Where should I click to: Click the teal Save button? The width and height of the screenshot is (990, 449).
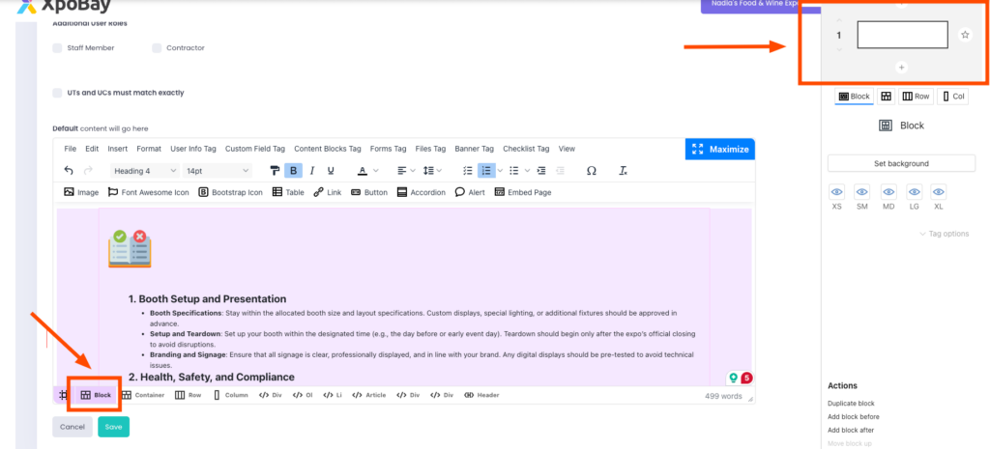click(113, 427)
